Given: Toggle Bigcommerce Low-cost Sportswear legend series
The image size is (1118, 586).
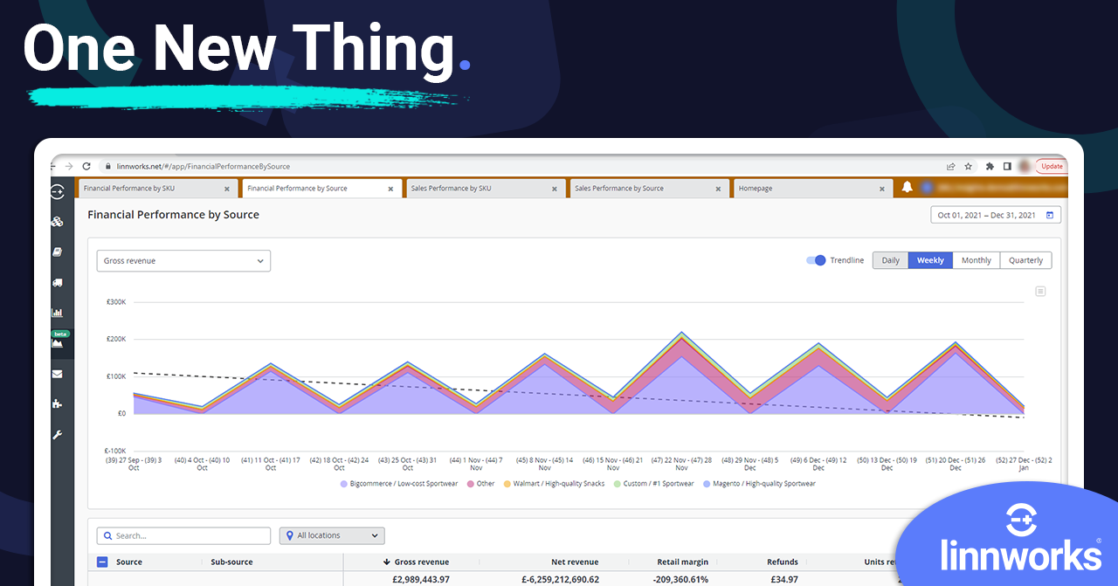Looking at the screenshot, I should [397, 484].
